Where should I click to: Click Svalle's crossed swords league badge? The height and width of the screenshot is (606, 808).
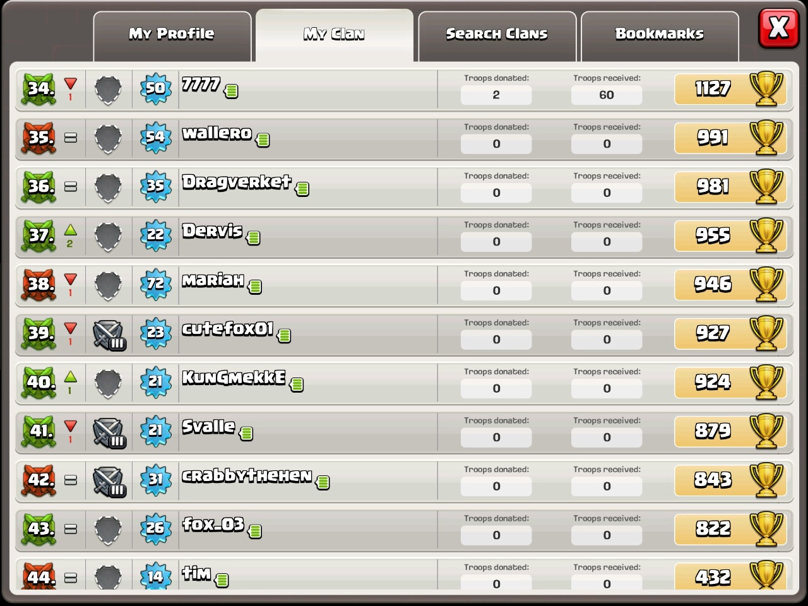(x=109, y=432)
